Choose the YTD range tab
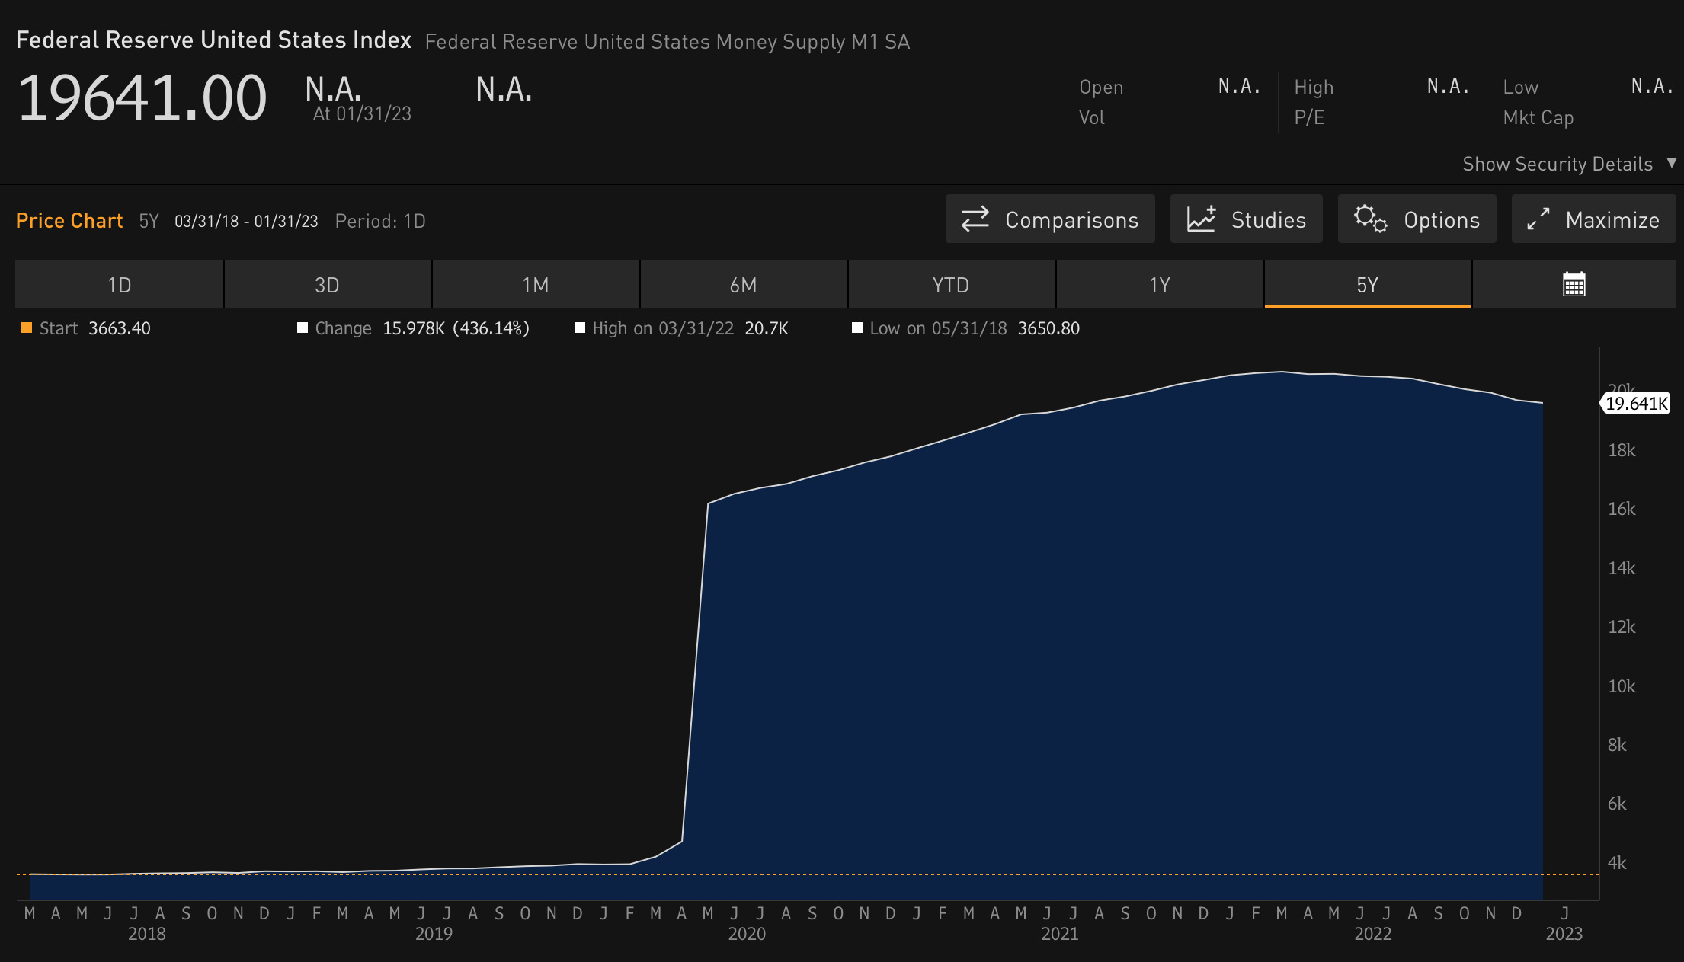1684x962 pixels. [x=952, y=285]
